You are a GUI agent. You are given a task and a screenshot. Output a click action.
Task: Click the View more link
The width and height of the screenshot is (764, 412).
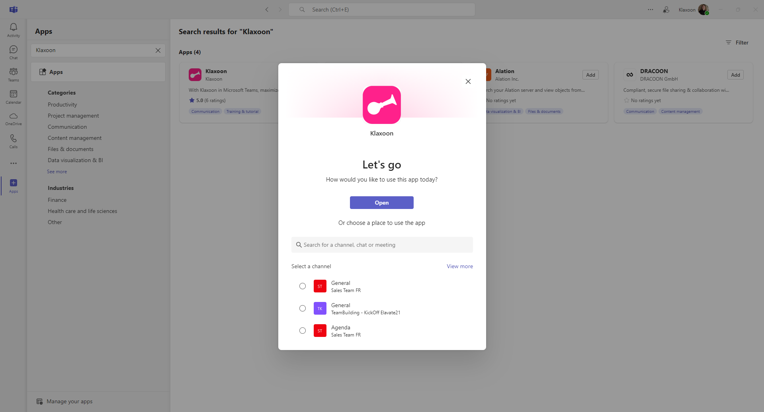(x=459, y=267)
